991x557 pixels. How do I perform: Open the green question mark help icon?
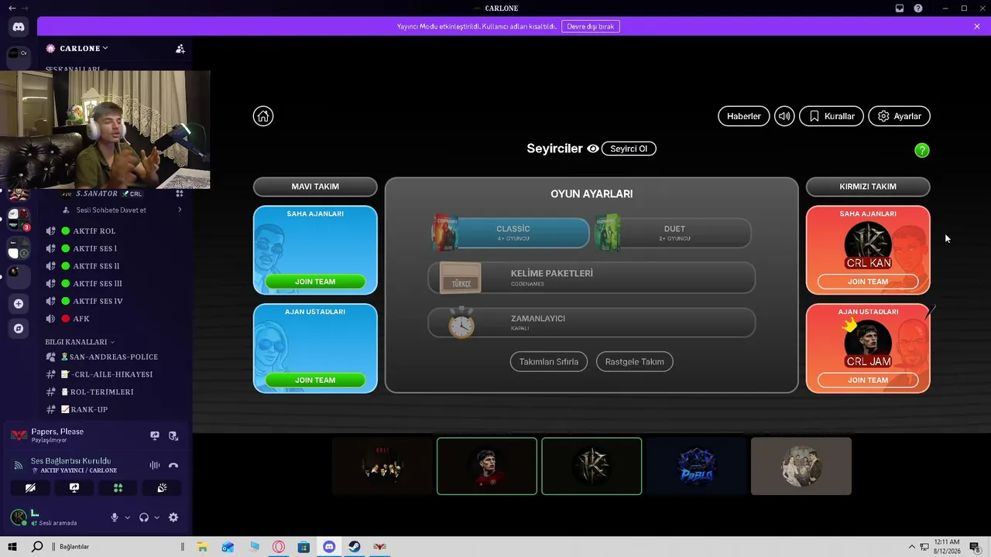[921, 150]
